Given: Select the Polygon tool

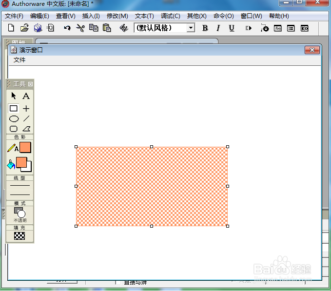Looking at the screenshot, I should (x=26, y=129).
